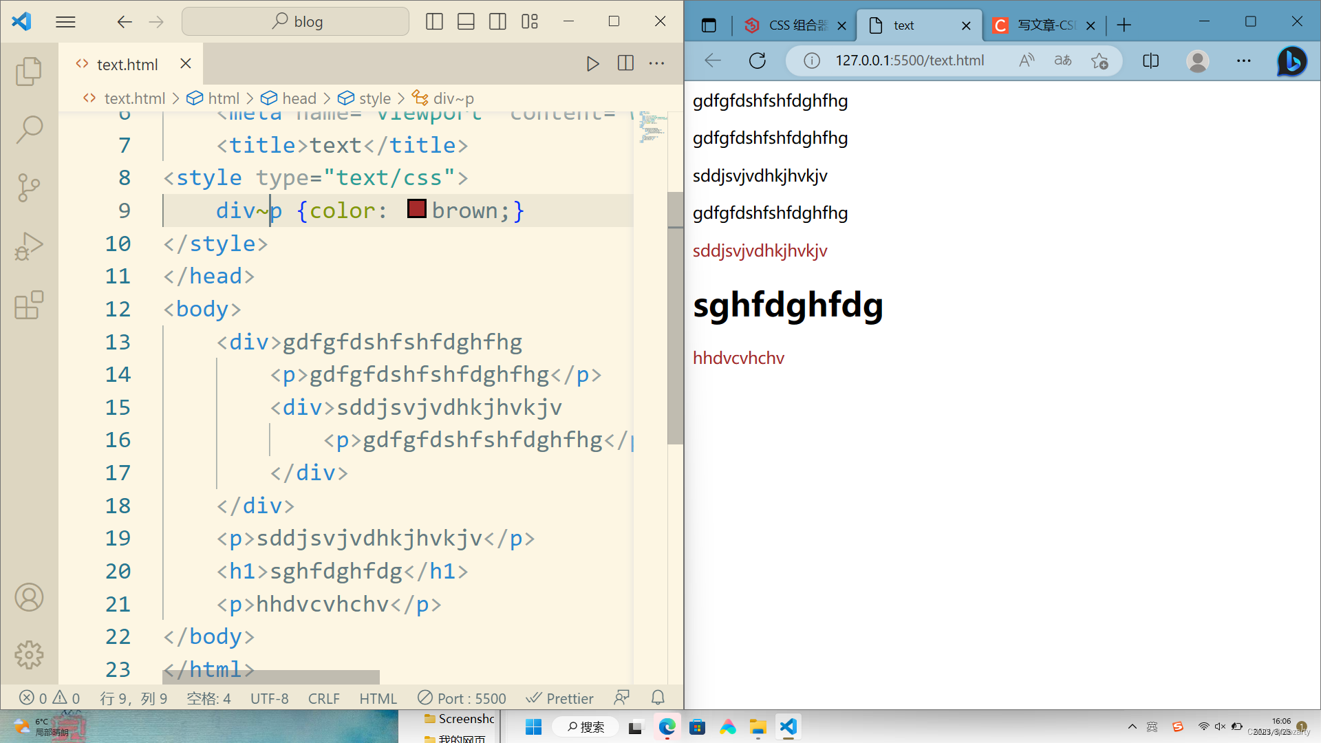
Task: Open the errors and warnings Problems indicator
Action: (x=50, y=698)
